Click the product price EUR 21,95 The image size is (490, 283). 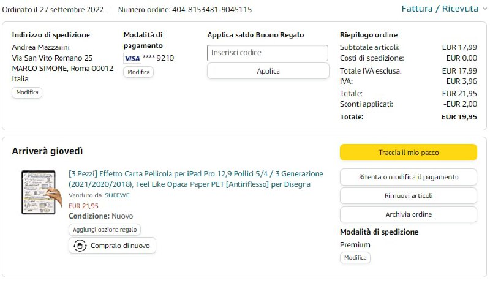click(83, 206)
